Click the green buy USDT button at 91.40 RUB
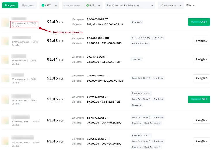The height and width of the screenshot is (150, 211). (x=199, y=22)
